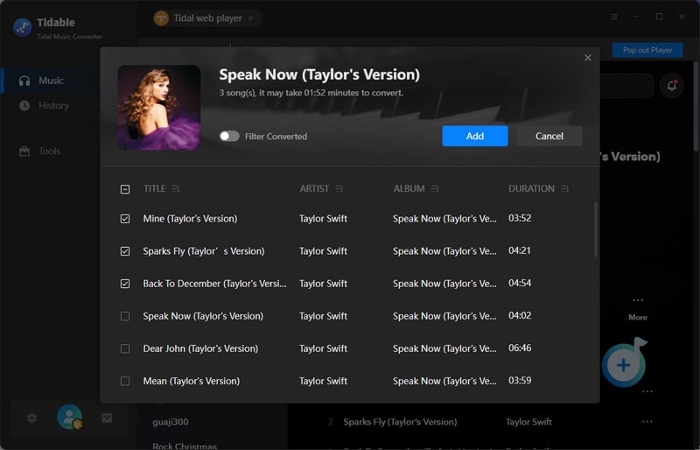The height and width of the screenshot is (450, 700).
Task: Uncheck Back To December checkbox
Action: [x=125, y=284]
